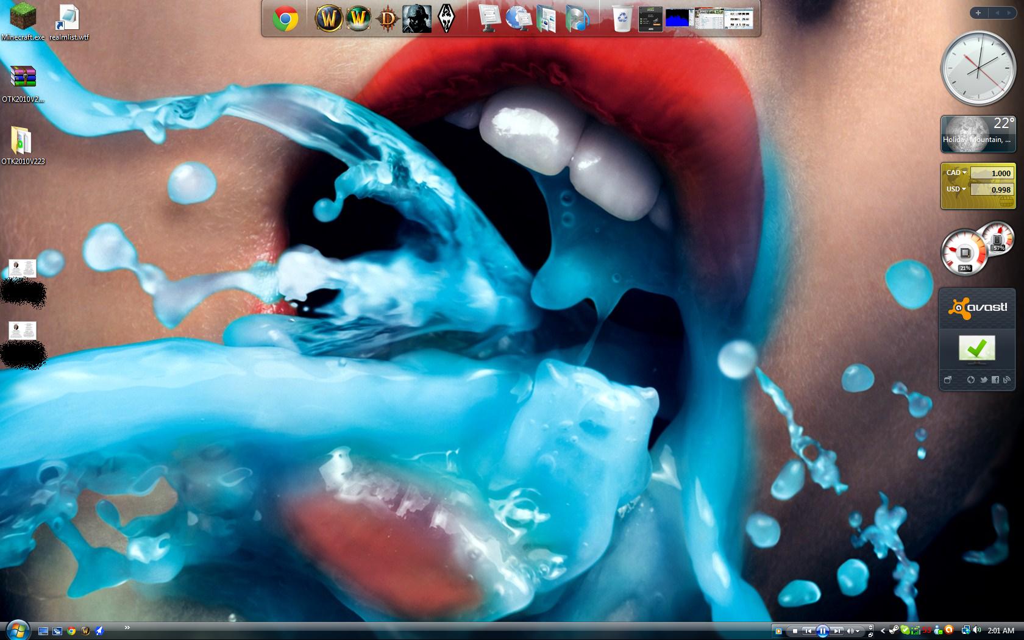Launch Skyrim from the dock
This screenshot has height=640, width=1024.
(446, 18)
